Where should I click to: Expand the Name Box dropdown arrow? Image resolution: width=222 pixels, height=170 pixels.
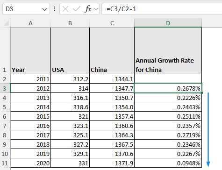[x=44, y=9]
